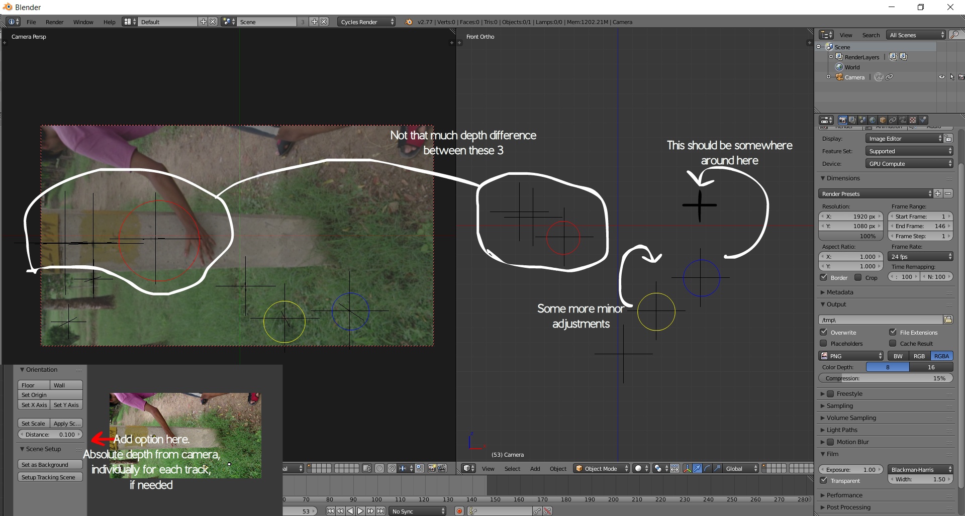Toggle Camera visibility eye in outliner
The height and width of the screenshot is (516, 965).
click(941, 77)
